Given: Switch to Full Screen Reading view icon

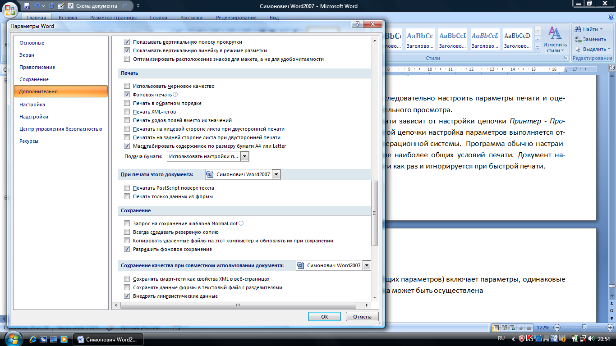Looking at the screenshot, I should [505, 328].
